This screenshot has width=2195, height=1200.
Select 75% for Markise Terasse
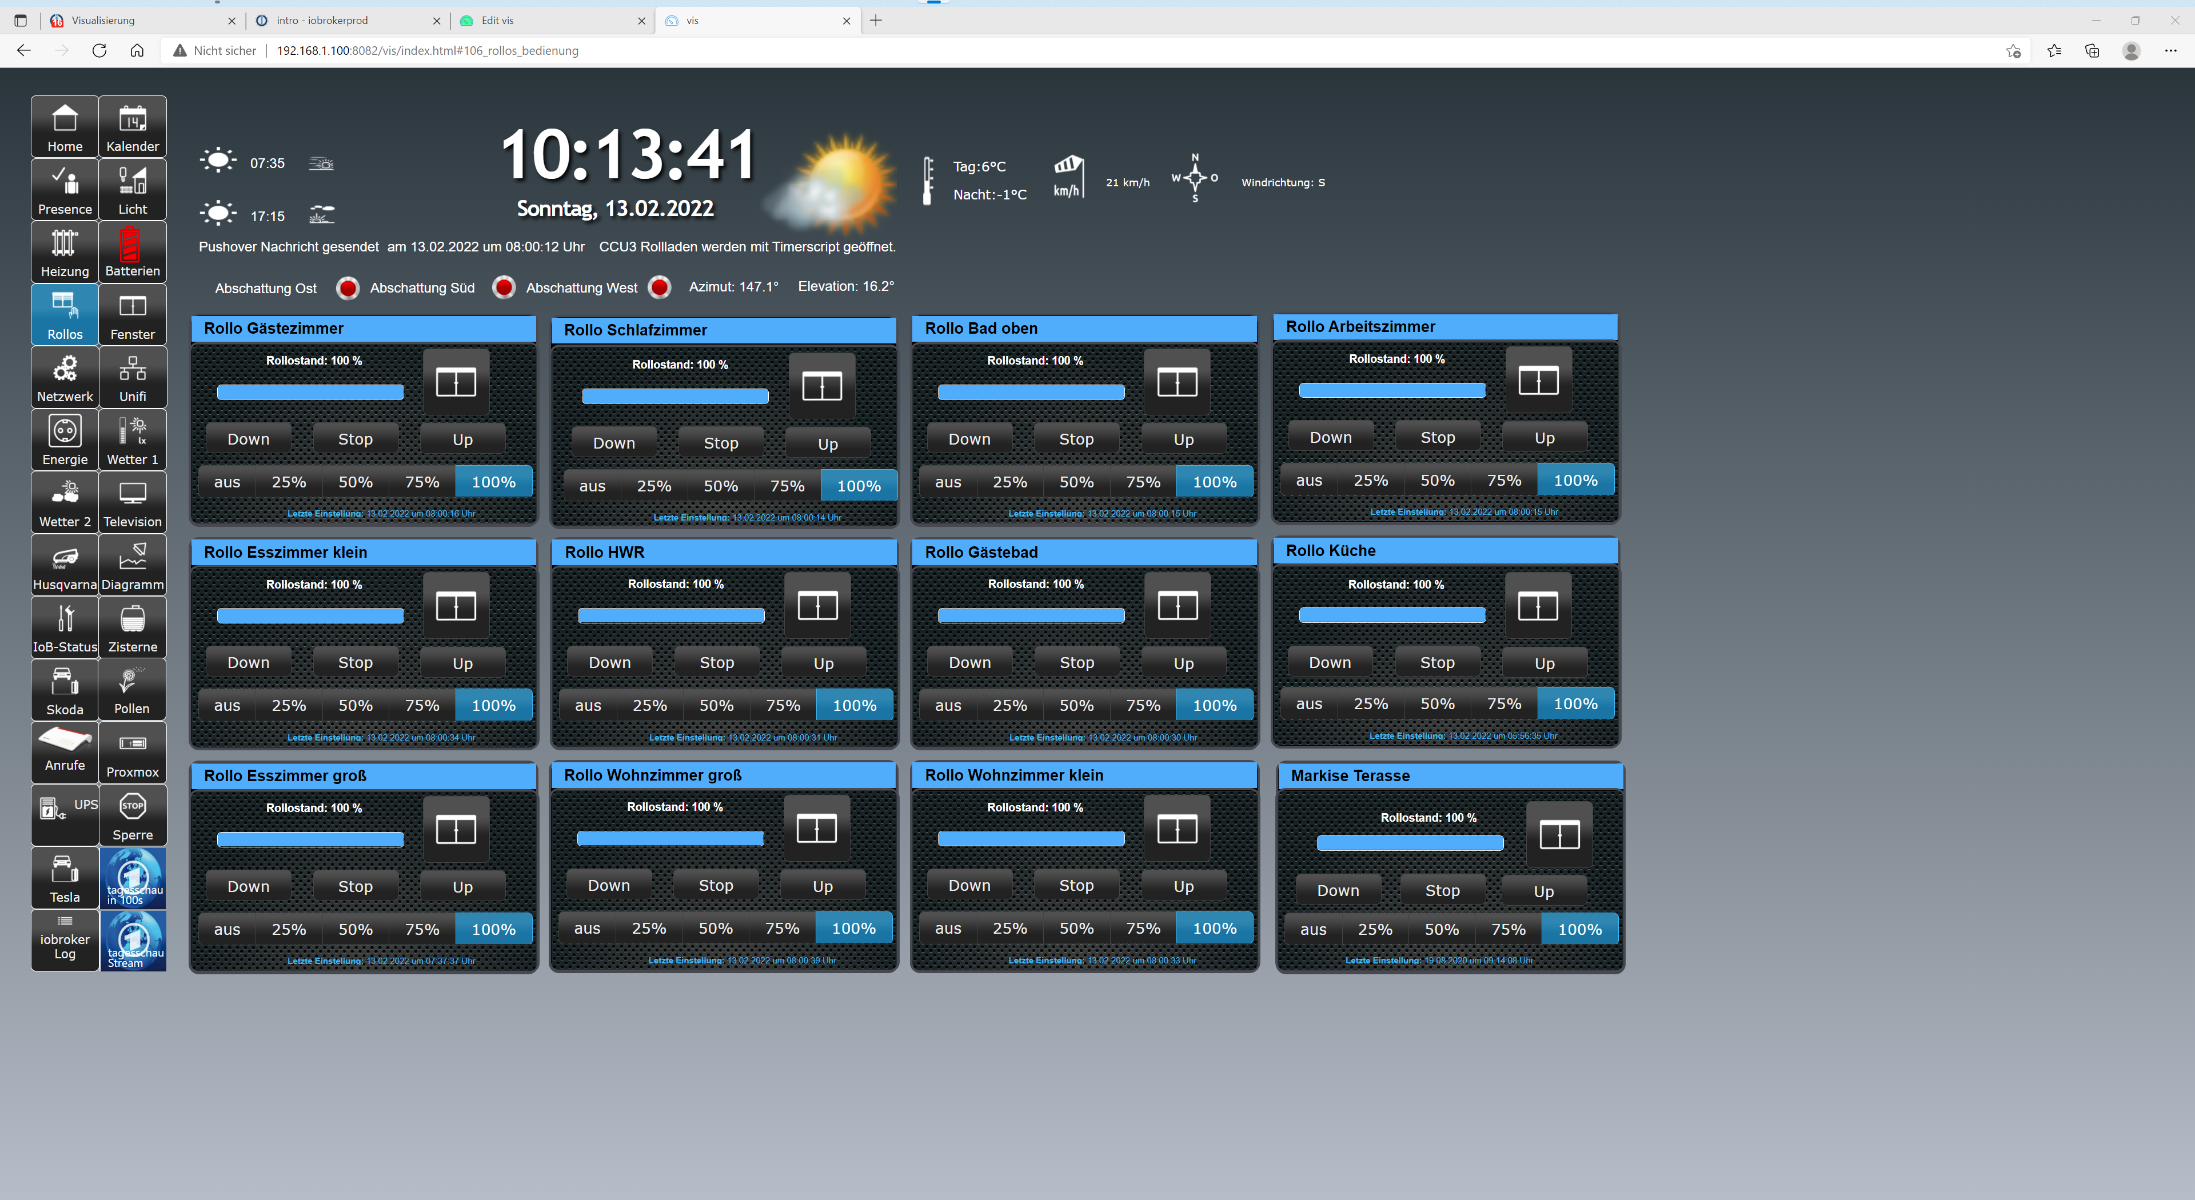pyautogui.click(x=1507, y=929)
